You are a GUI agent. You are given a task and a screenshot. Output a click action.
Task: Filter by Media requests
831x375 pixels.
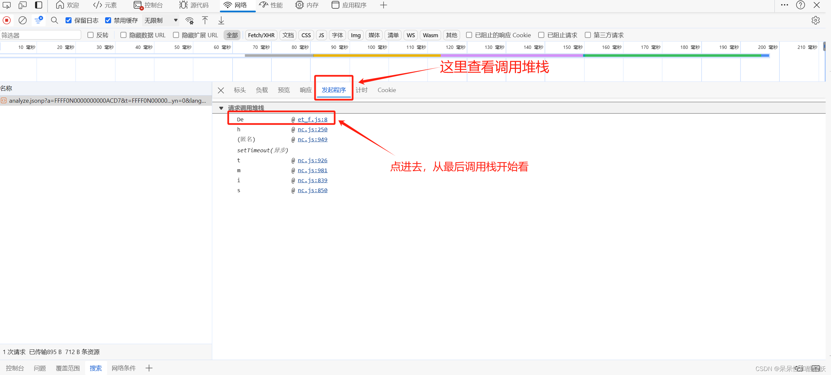click(x=374, y=35)
